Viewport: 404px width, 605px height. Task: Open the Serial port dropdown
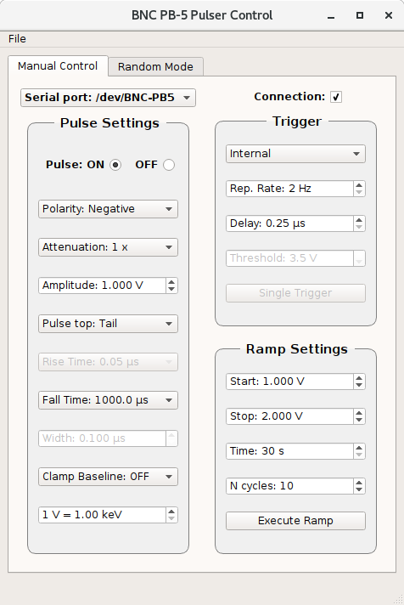pyautogui.click(x=108, y=97)
